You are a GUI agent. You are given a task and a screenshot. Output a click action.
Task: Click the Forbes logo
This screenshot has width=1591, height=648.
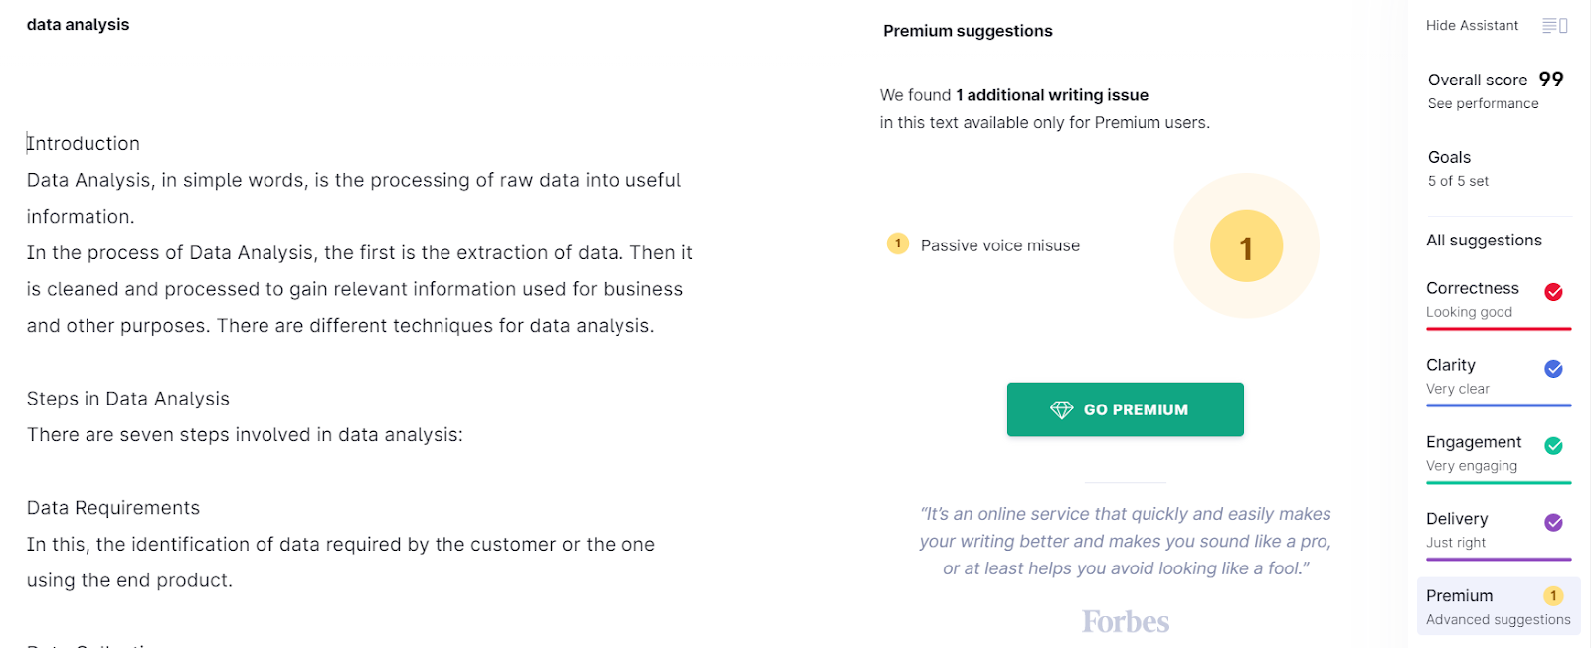(1126, 622)
